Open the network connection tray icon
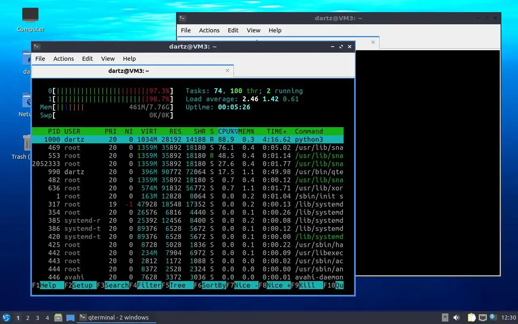The width and height of the screenshot is (518, 324). point(482,318)
